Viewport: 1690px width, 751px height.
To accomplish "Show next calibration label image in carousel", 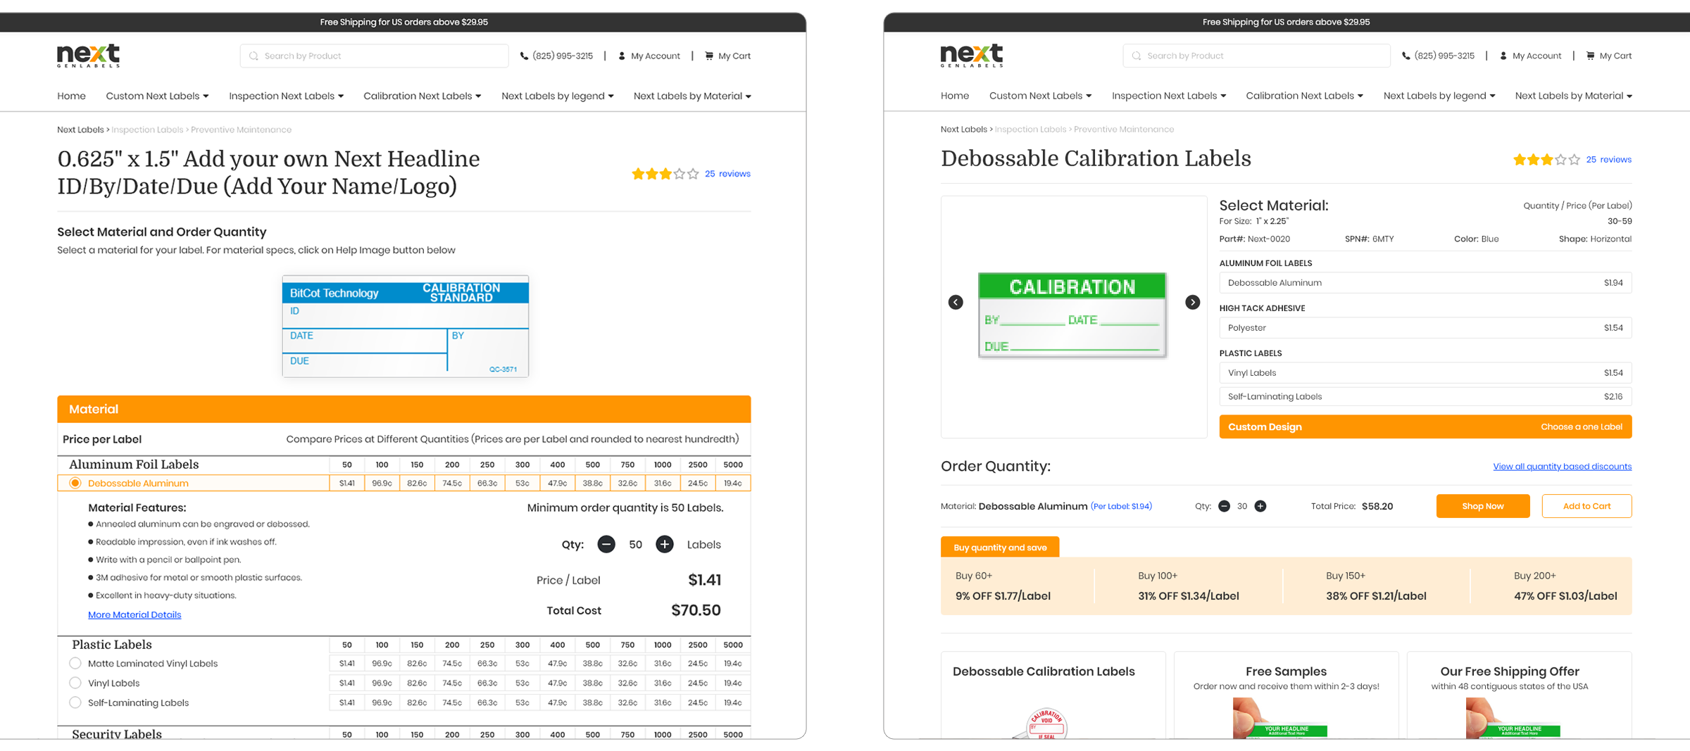I will tap(1192, 302).
